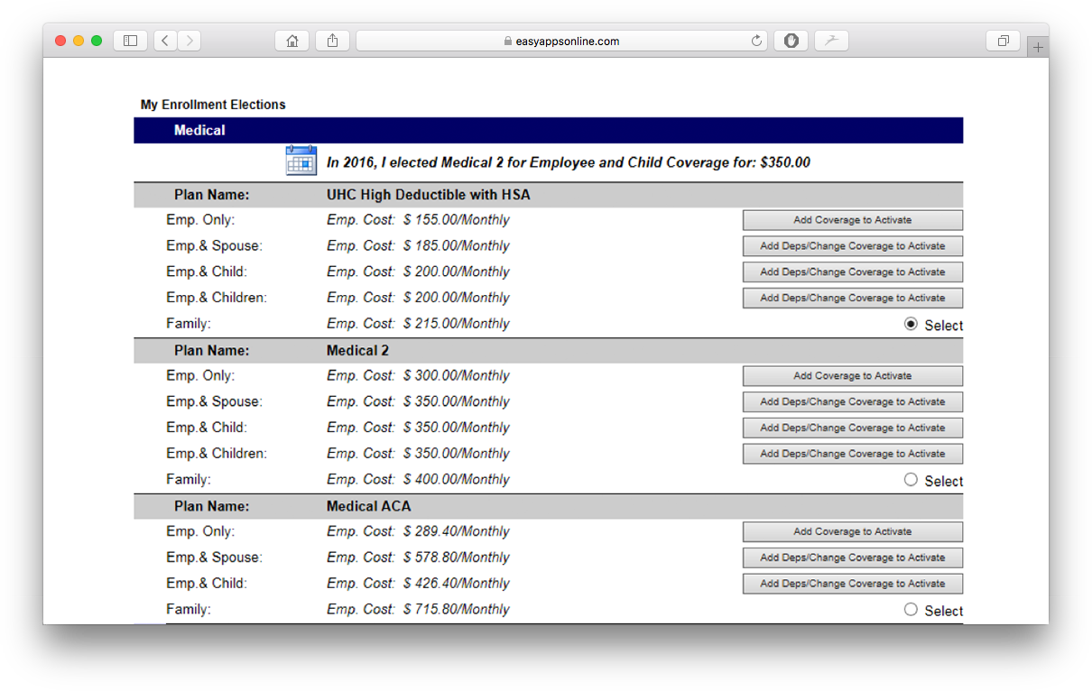Click the forward navigation arrow
The image size is (1092, 691).
(190, 40)
